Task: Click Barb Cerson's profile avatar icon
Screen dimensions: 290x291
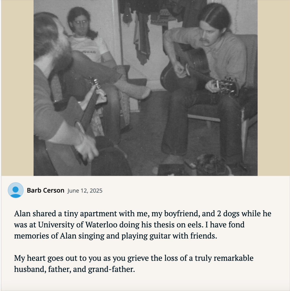Action: [x=16, y=190]
